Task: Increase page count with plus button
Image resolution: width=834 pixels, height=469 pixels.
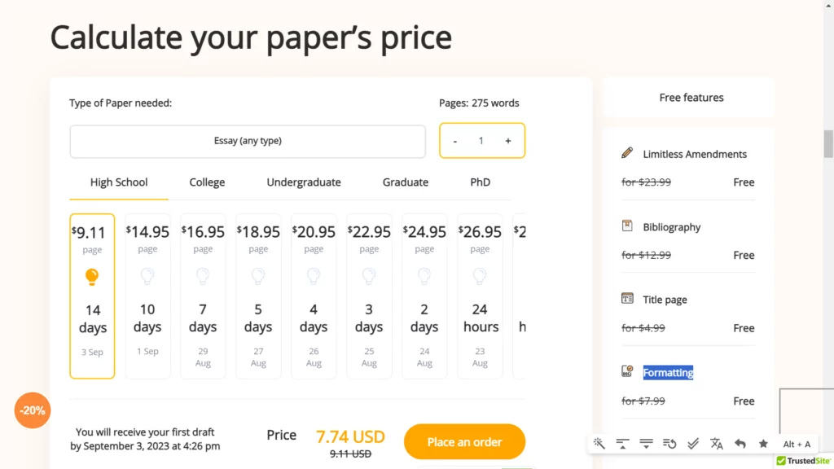Action: pos(508,141)
